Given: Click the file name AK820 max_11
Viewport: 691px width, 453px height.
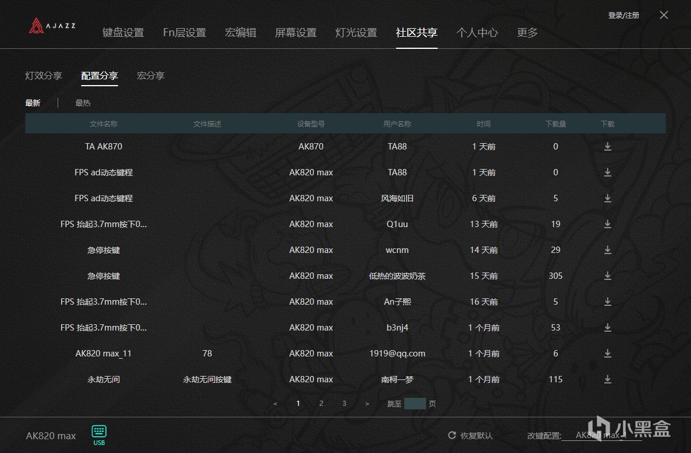Looking at the screenshot, I should [x=104, y=354].
